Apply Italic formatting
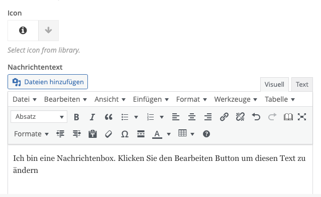Viewport: 321px width, 197px height. click(x=92, y=117)
